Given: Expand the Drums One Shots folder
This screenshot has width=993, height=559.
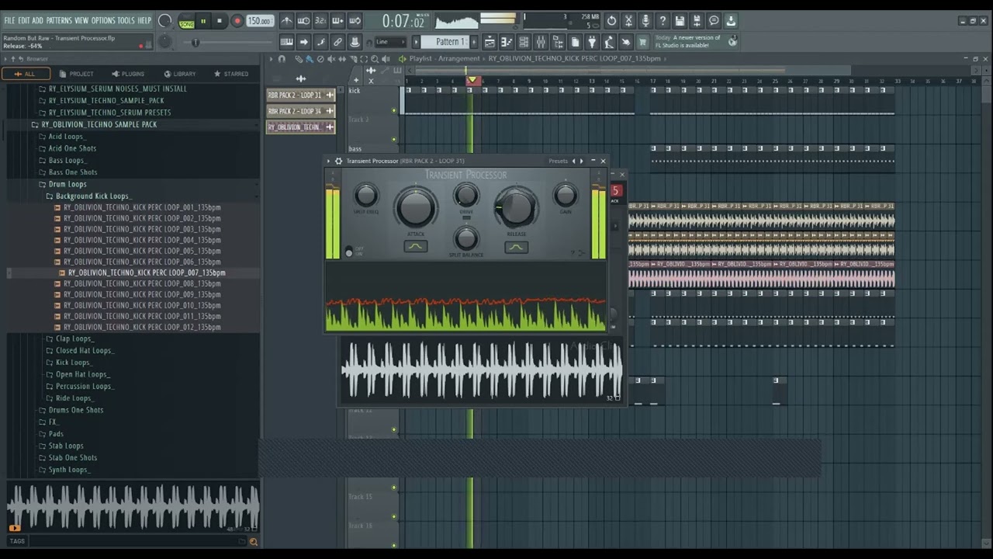Looking at the screenshot, I should click(x=75, y=410).
